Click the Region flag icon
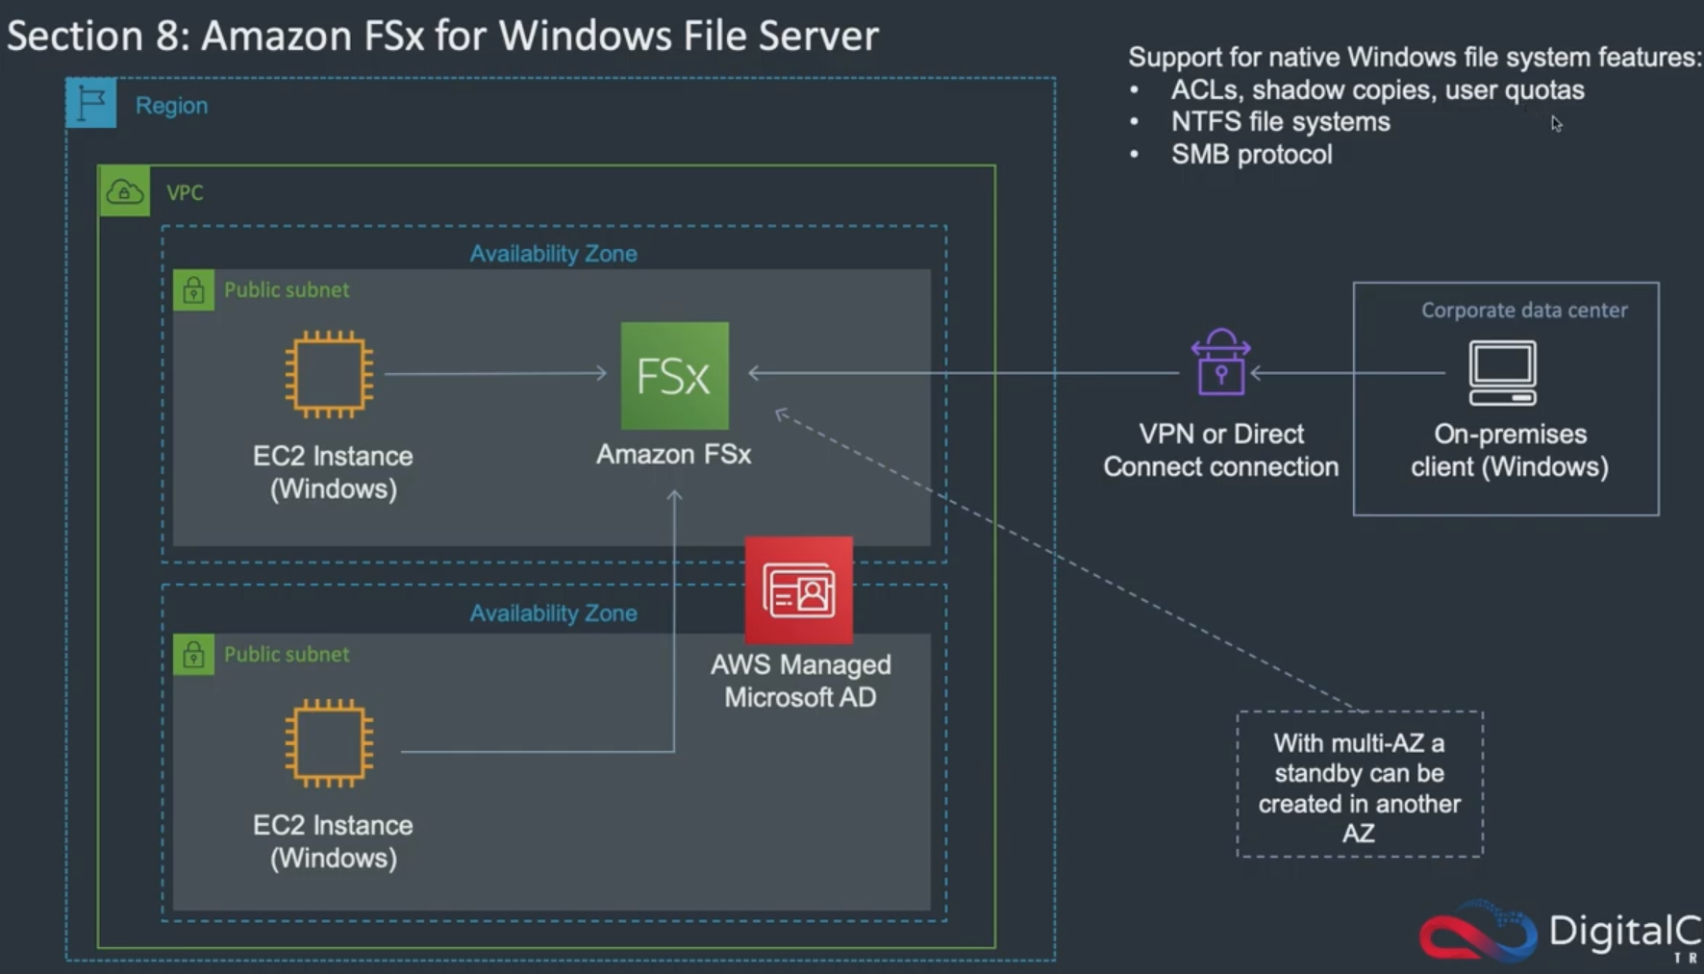 (91, 104)
